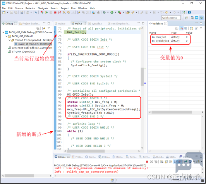Click the Variables horizontal scrollbar thumb
The width and height of the screenshot is (206, 184).
(x=172, y=112)
